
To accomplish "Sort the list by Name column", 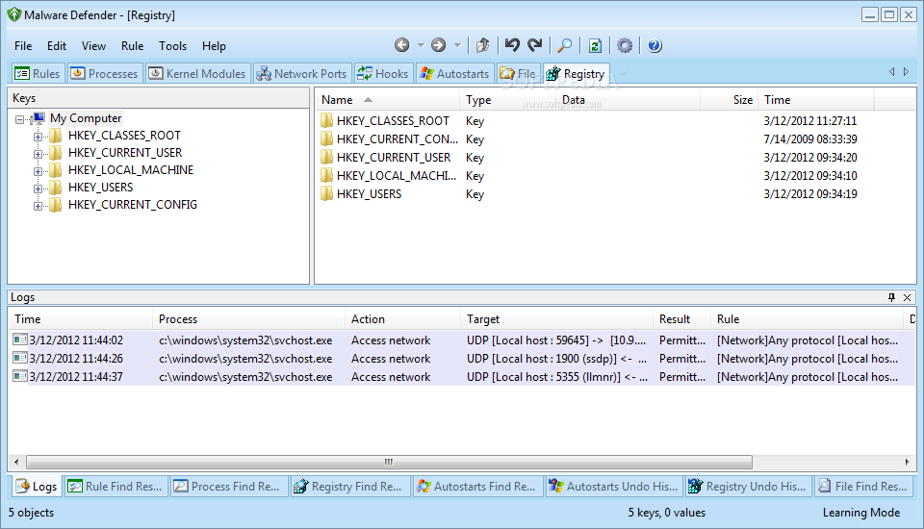I will click(388, 100).
